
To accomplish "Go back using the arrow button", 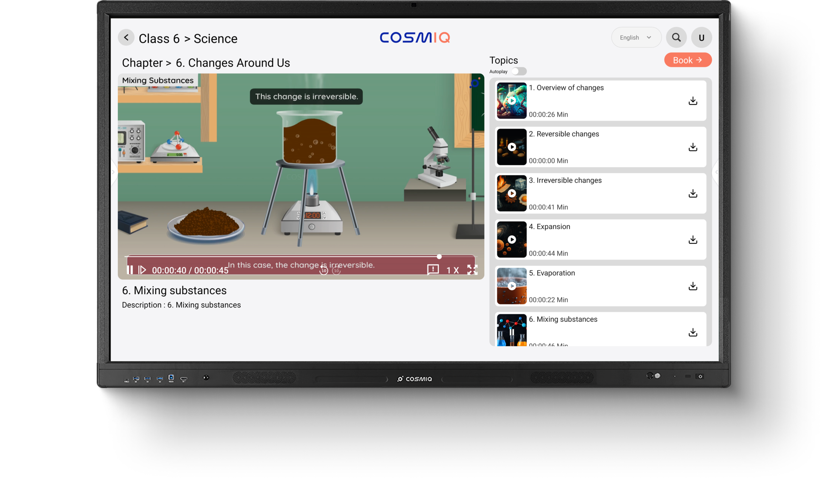I will coord(126,37).
